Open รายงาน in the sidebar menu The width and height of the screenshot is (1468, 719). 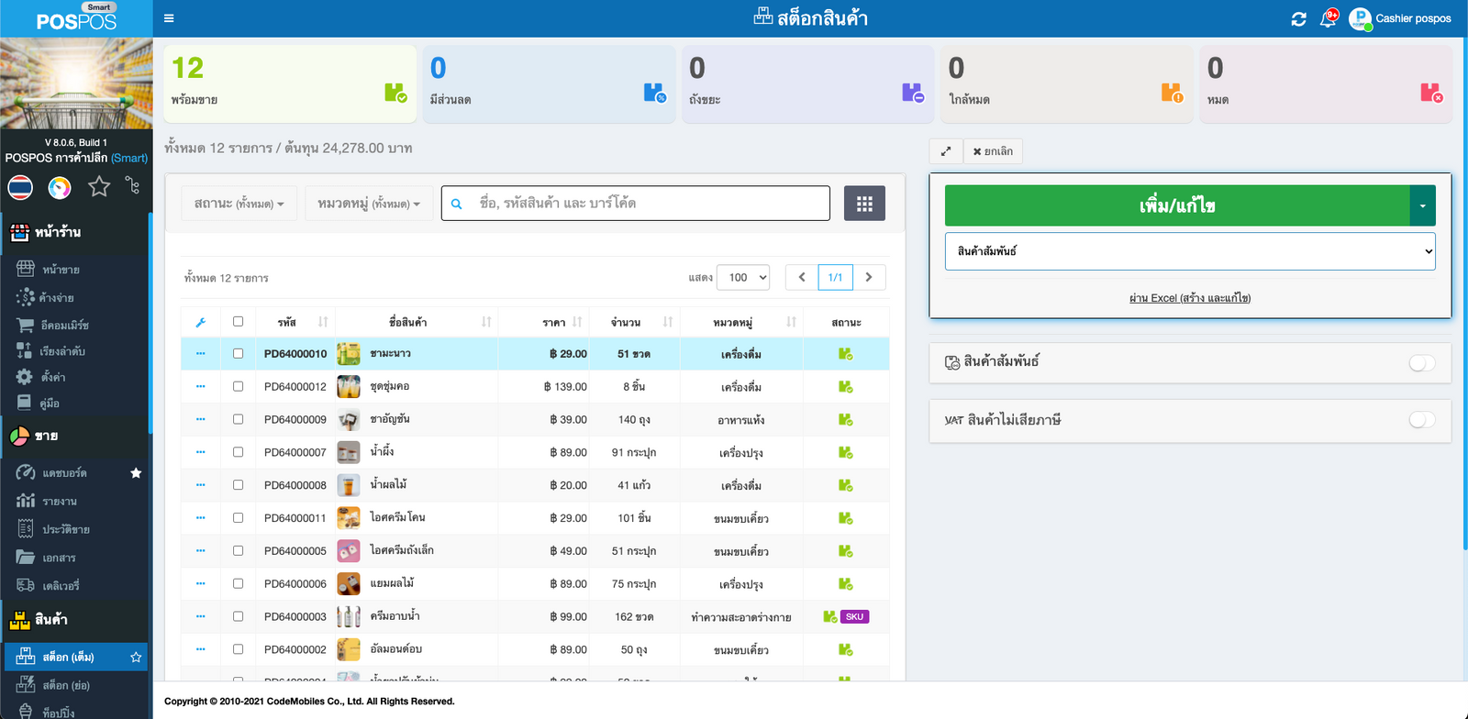point(60,502)
